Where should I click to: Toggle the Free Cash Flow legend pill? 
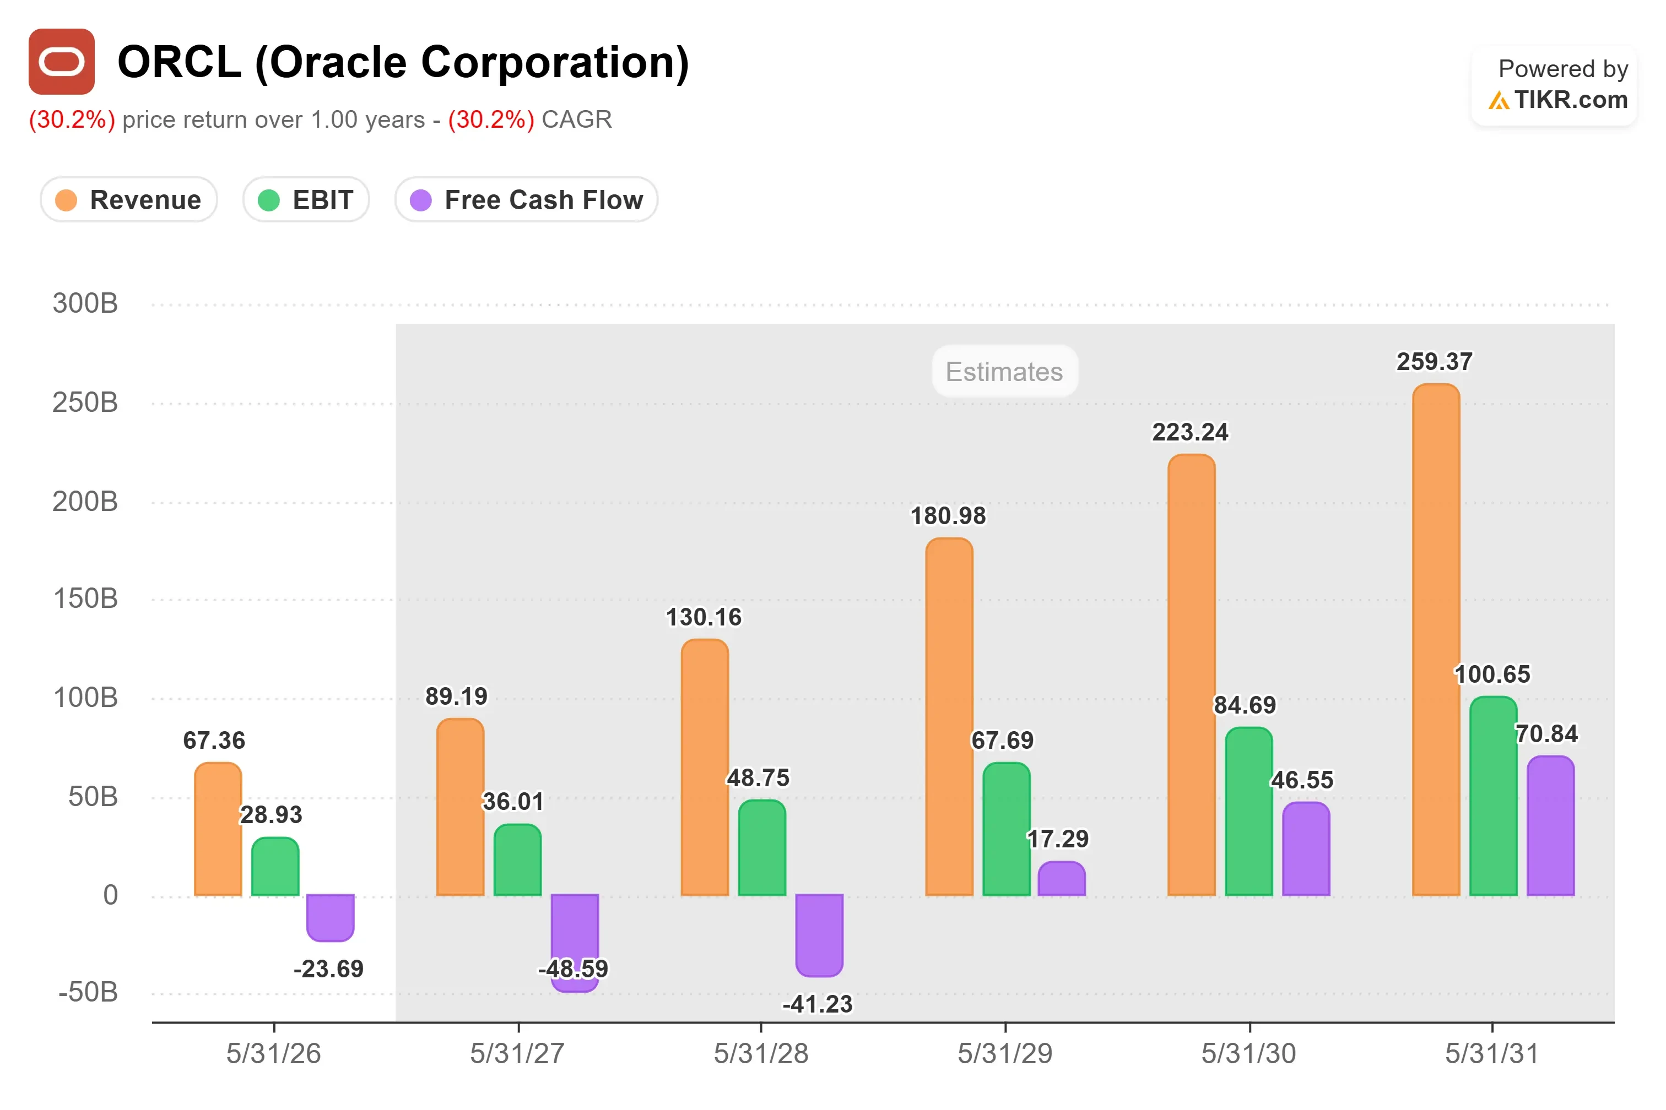(x=526, y=200)
